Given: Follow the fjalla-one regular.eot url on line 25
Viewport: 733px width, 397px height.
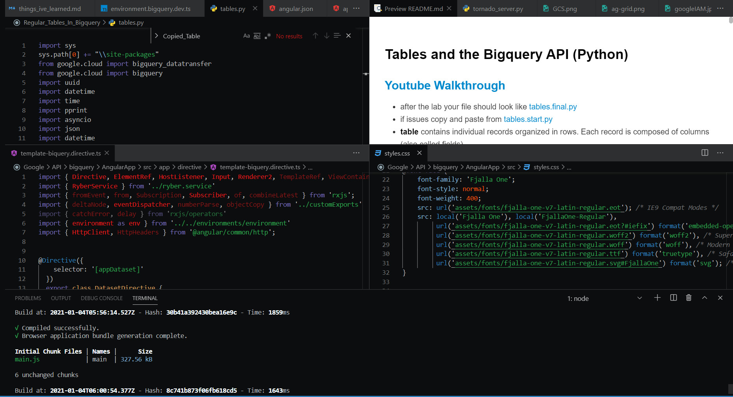Looking at the screenshot, I should tap(538, 207).
